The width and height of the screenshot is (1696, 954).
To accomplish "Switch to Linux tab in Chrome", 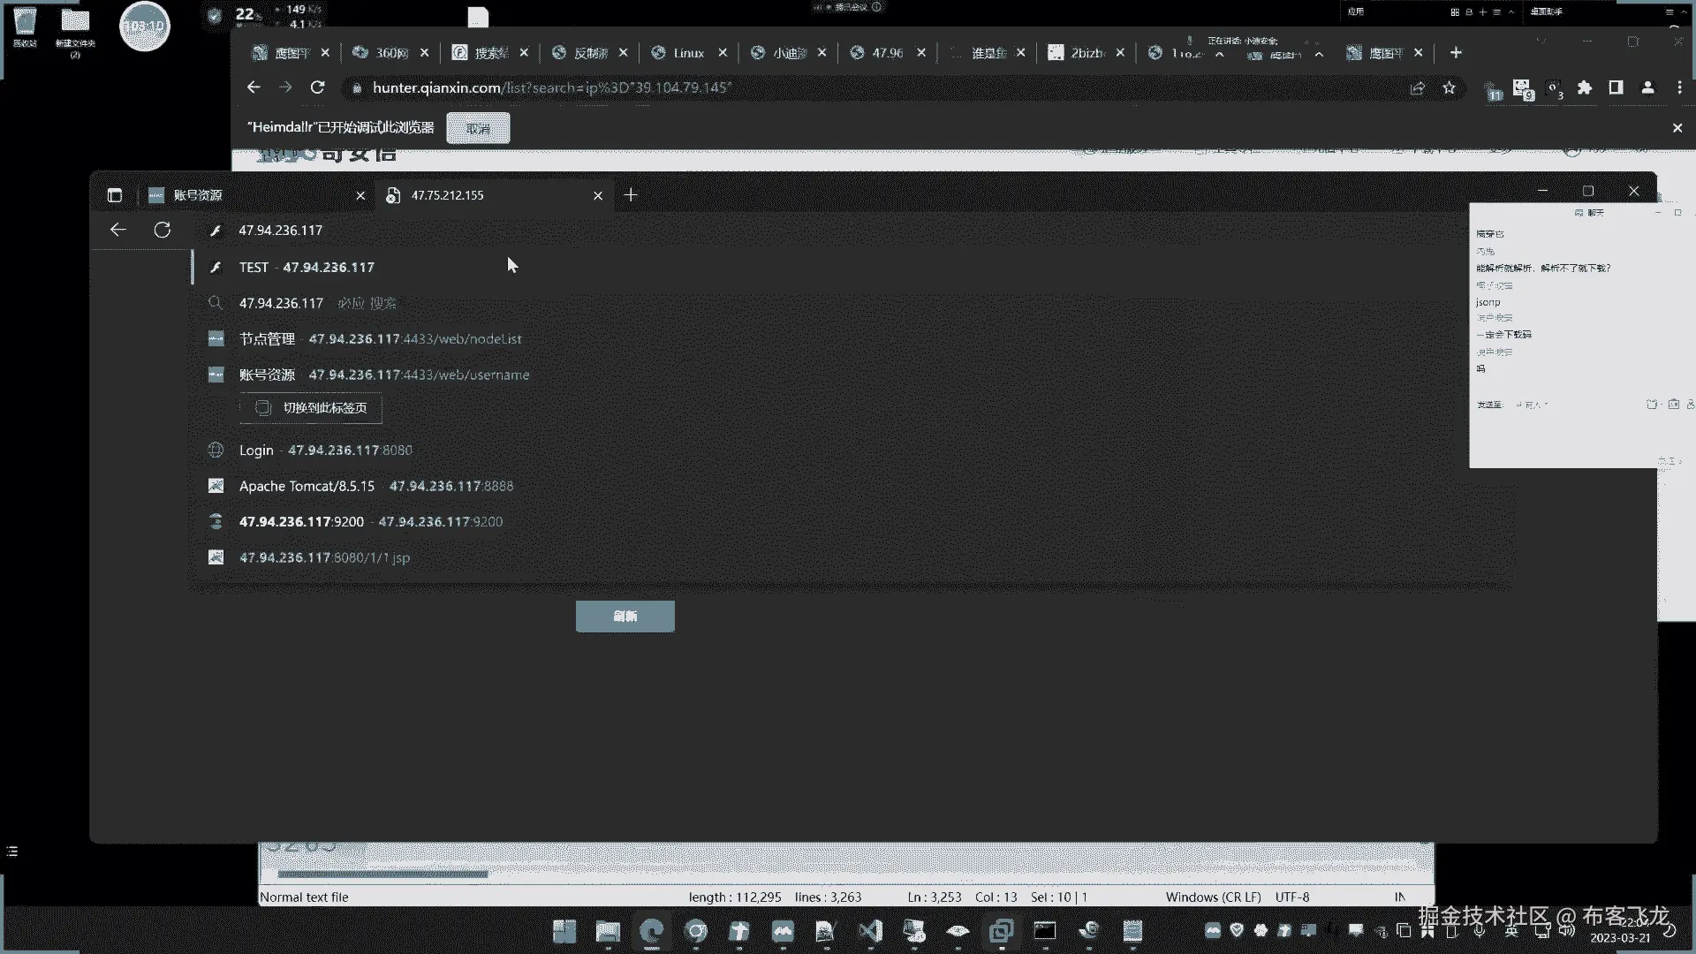I will 687,53.
